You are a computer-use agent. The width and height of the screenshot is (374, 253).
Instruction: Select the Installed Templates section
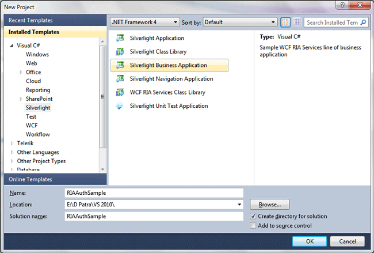55,32
